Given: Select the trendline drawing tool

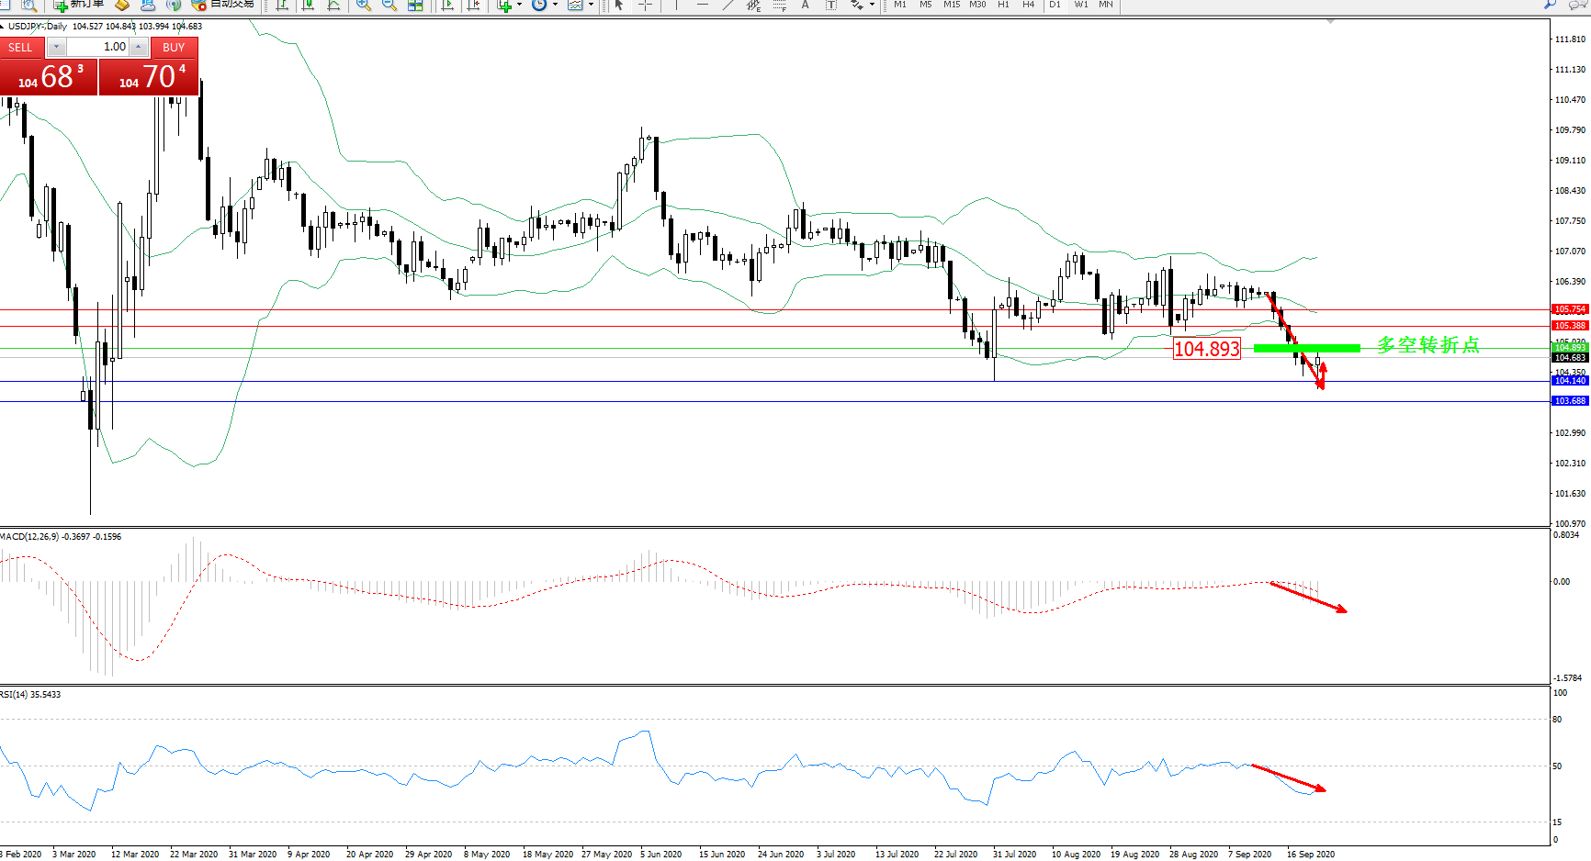Looking at the screenshot, I should pos(728,5).
